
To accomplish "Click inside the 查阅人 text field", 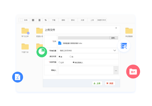I will [86, 70].
